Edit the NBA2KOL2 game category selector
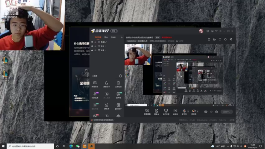The width and height of the screenshot is (265, 149). [x=137, y=41]
